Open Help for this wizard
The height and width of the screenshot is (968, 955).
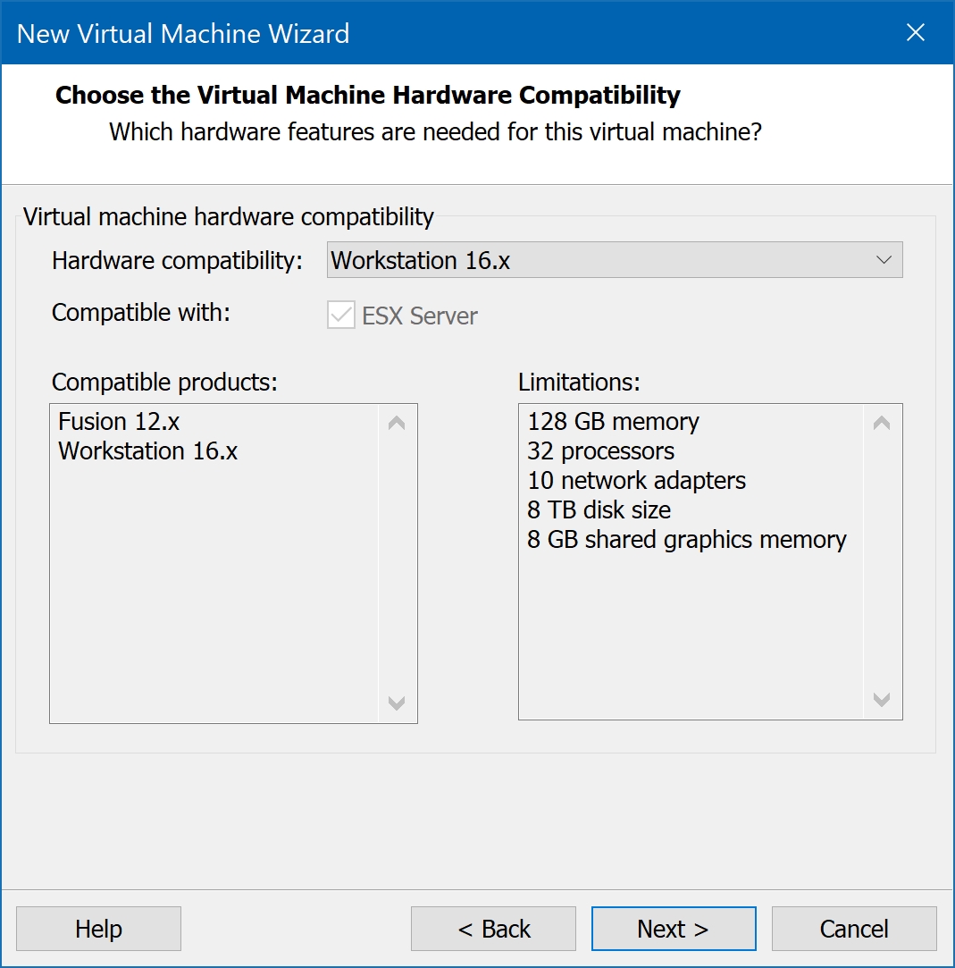coord(98,929)
